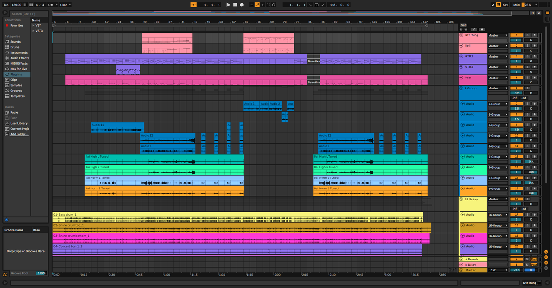Enable the Automation Arm button
This screenshot has width=552, height=288.
pos(257,5)
